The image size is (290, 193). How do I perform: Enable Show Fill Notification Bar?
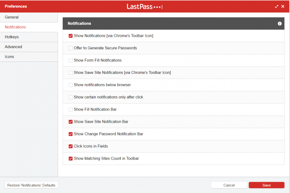(70, 109)
